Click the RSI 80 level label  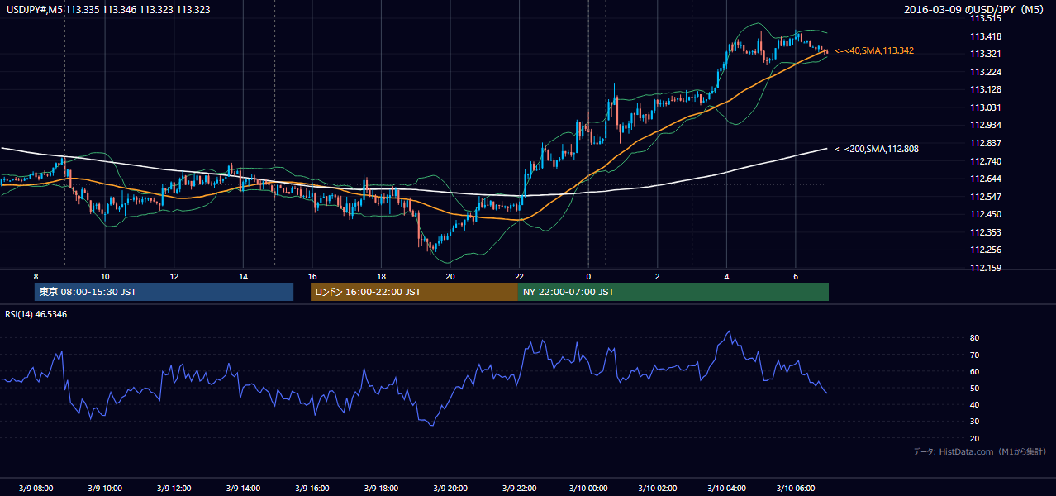975,338
